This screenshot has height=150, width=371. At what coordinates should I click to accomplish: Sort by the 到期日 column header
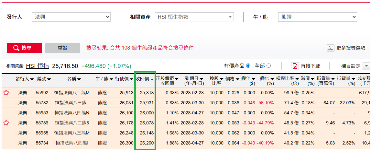(x=194, y=81)
